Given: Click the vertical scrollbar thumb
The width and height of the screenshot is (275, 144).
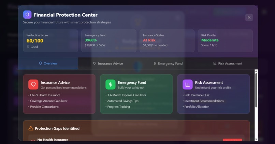Looking at the screenshot, I should [x=256, y=90].
